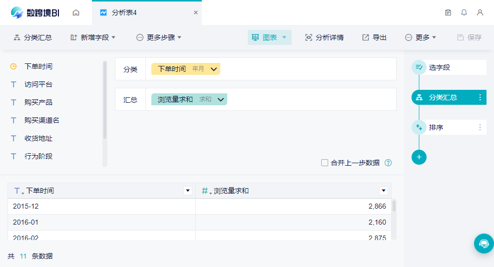Close the 分析表4 tab
This screenshot has width=494, height=267.
(x=196, y=12)
